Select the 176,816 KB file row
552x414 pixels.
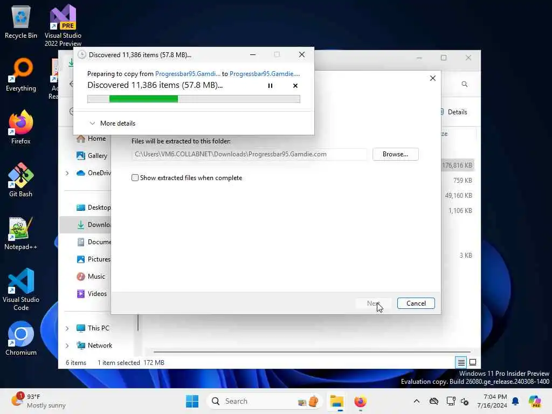click(x=457, y=165)
